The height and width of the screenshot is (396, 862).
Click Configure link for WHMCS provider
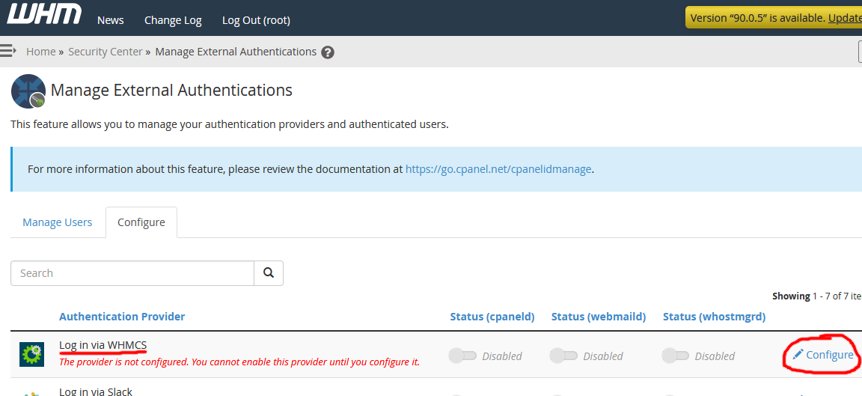pyautogui.click(x=830, y=355)
